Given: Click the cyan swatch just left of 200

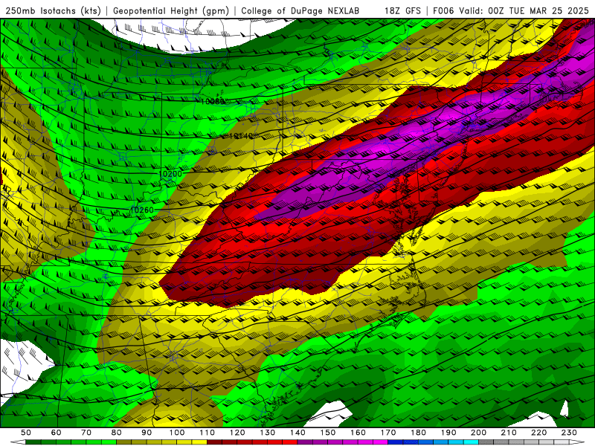Looking at the screenshot, I should [x=471, y=442].
